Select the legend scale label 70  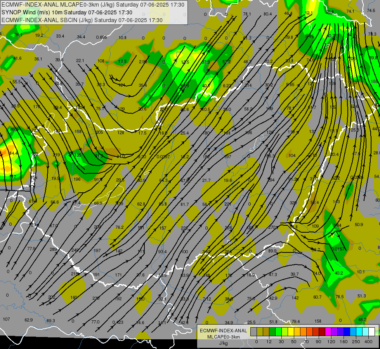coord(306,342)
